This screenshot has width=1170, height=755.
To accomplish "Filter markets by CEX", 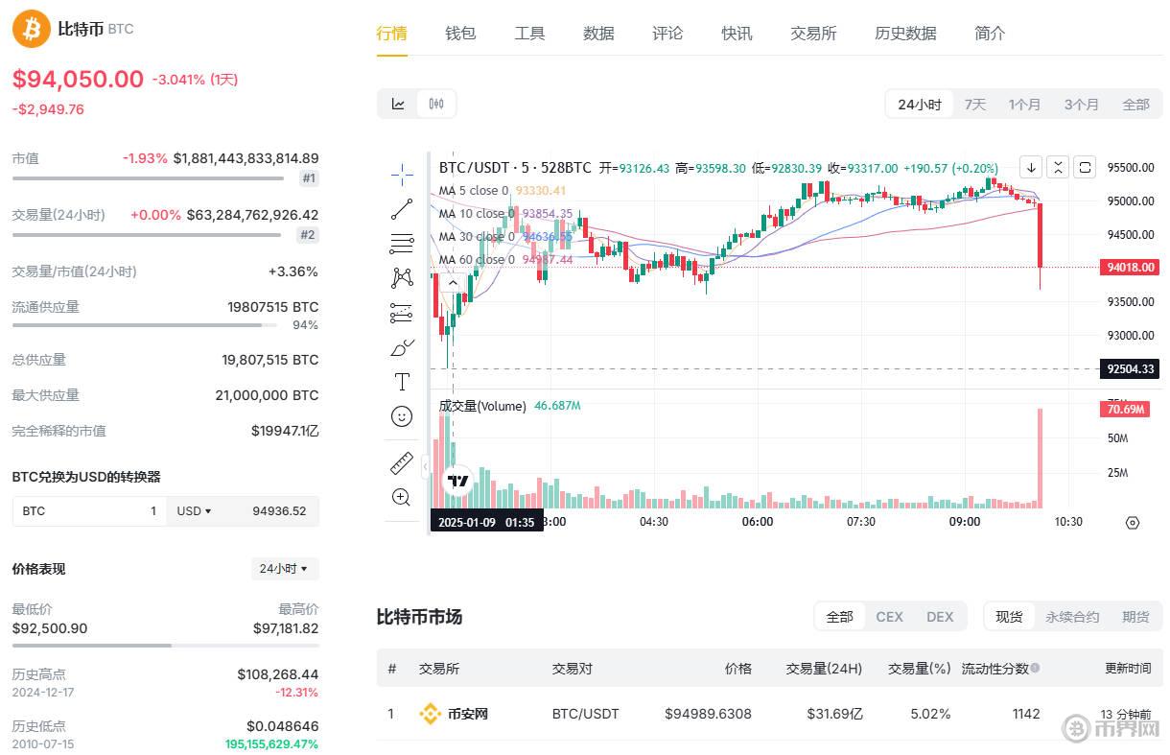I will pyautogui.click(x=889, y=617).
